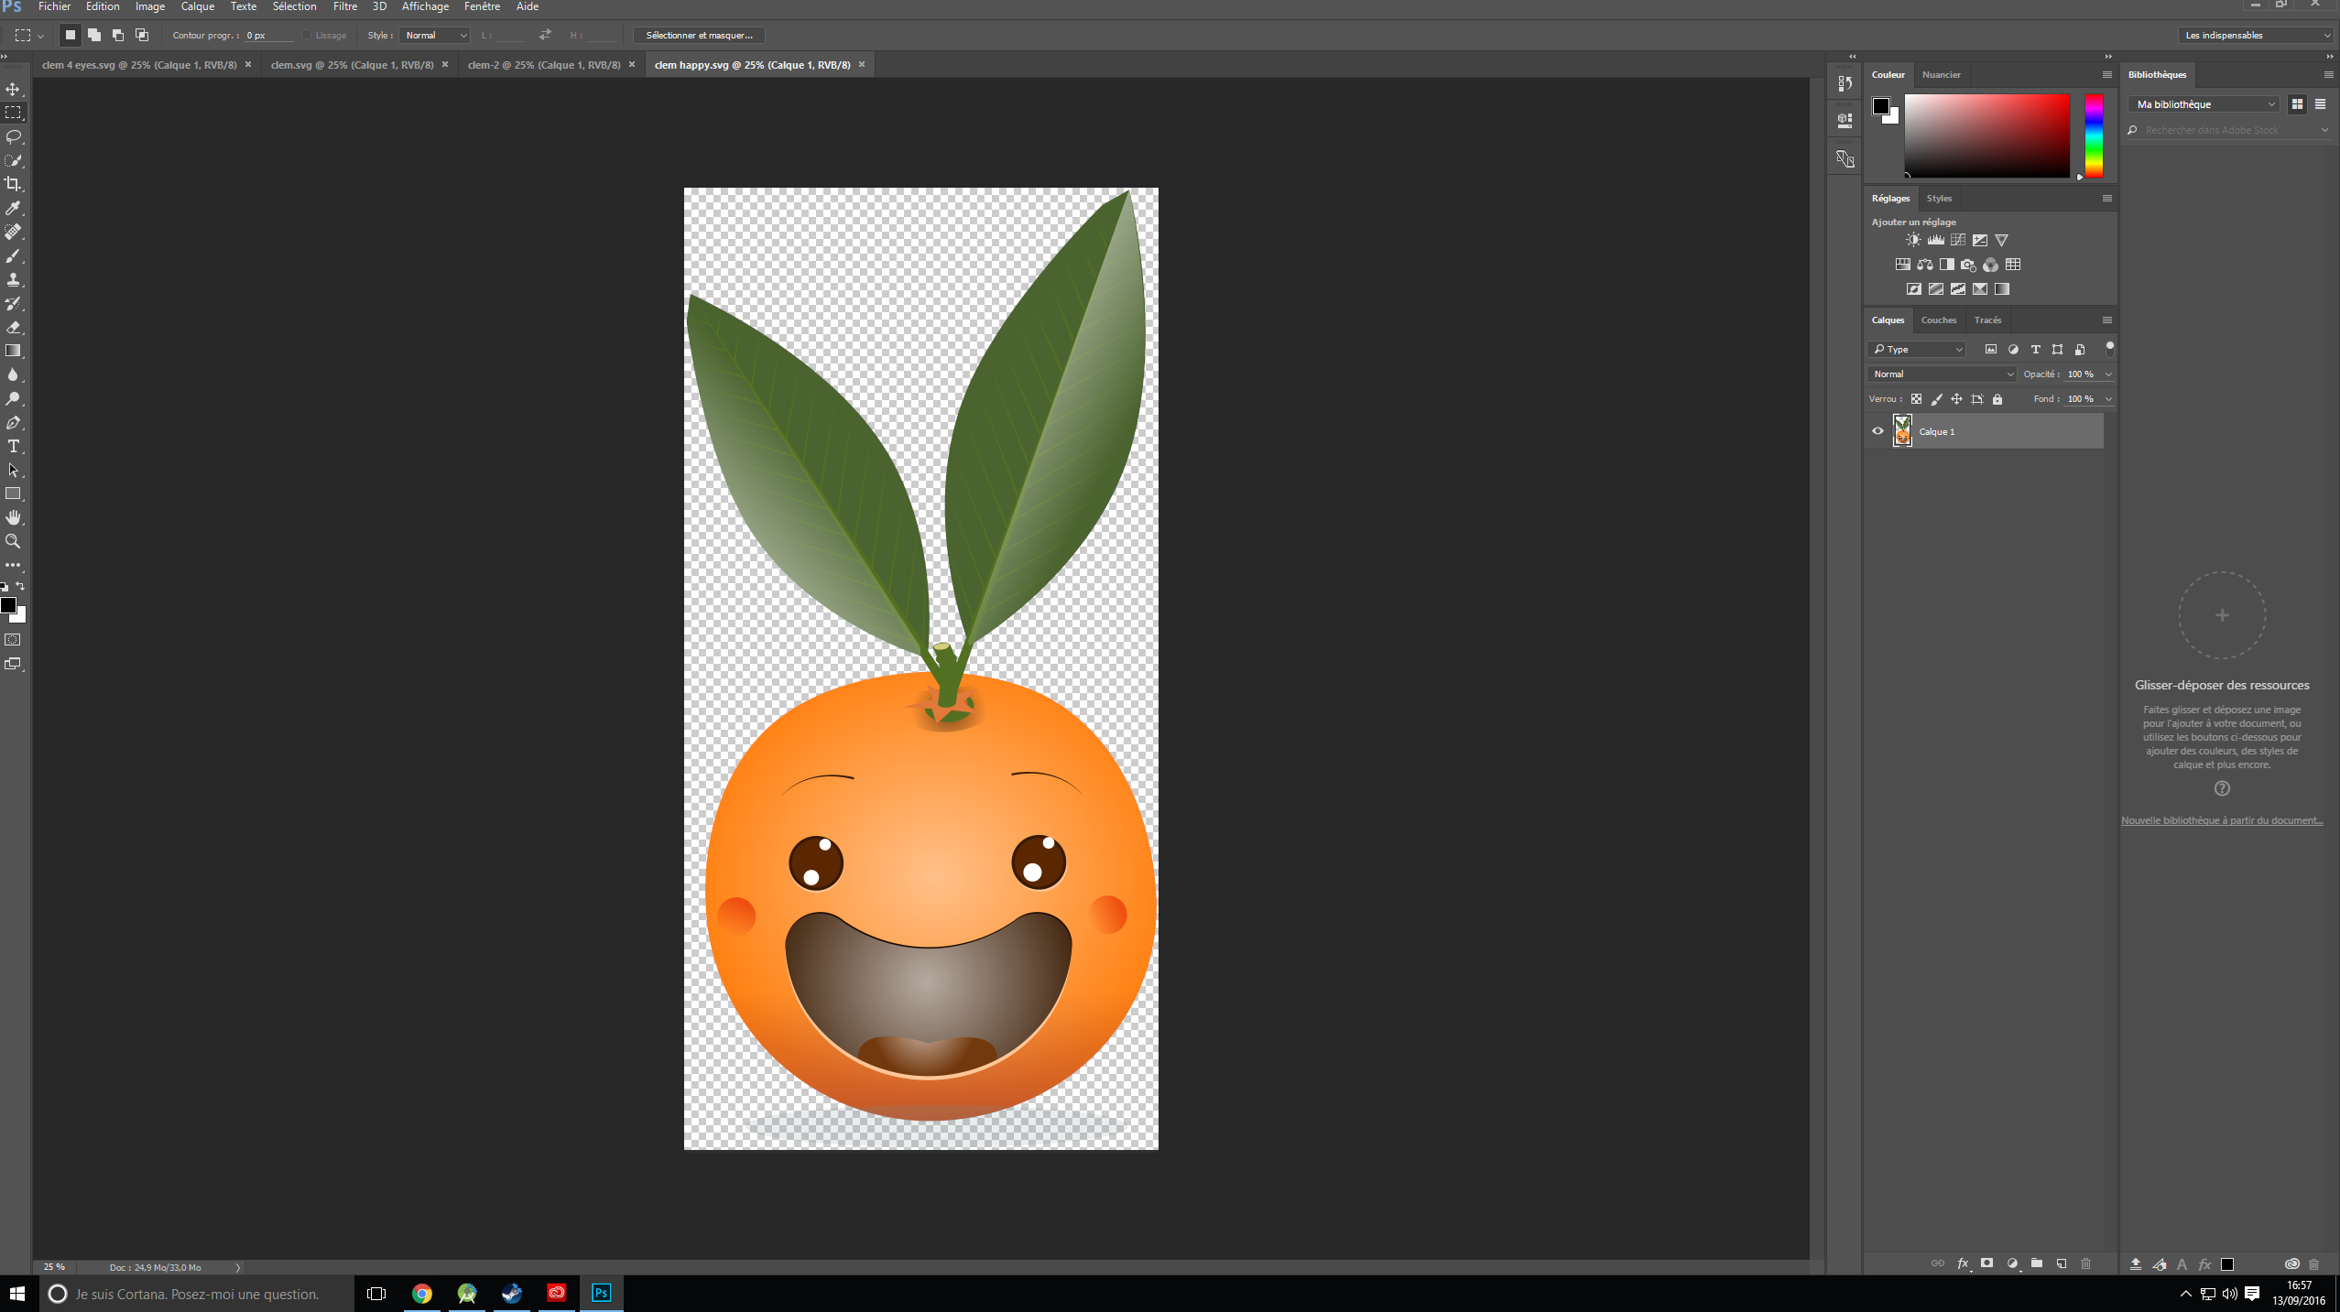Image resolution: width=2340 pixels, height=1312 pixels.
Task: Select the Zoom tool
Action: click(13, 541)
